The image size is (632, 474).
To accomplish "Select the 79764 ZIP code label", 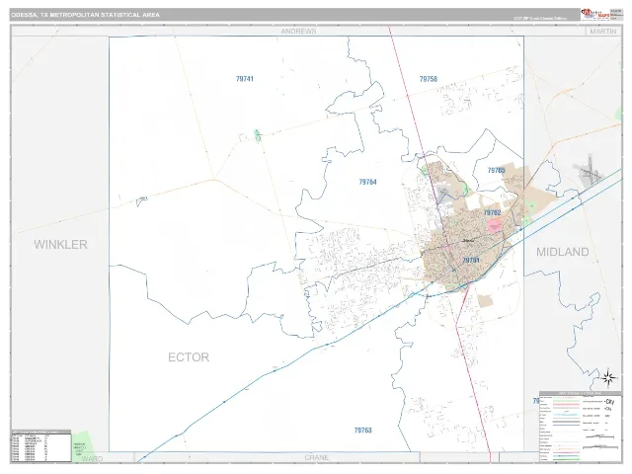I will point(367,182).
